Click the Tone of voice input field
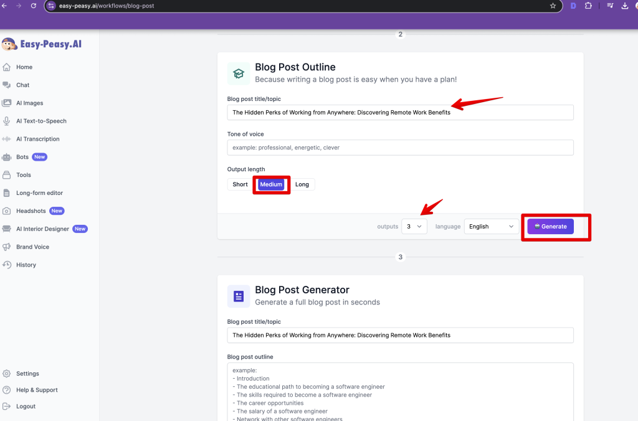Image resolution: width=638 pixels, height=421 pixels. pos(400,148)
